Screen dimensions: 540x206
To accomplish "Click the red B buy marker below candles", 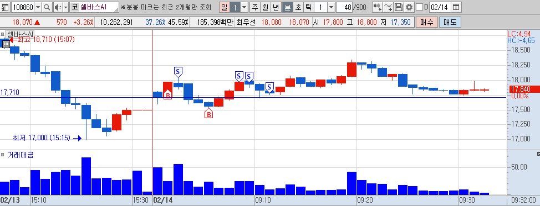I will click(x=208, y=114).
